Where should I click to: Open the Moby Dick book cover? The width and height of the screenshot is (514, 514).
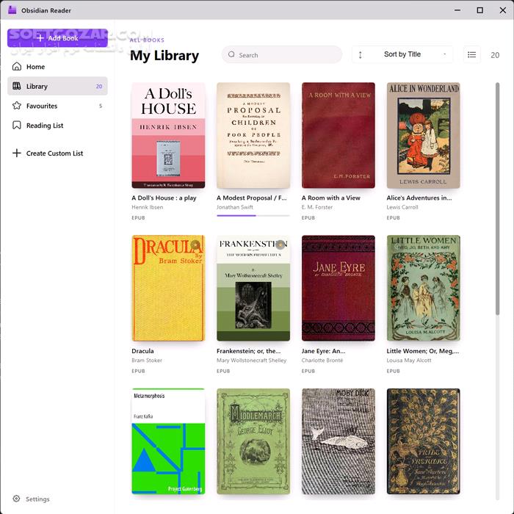(x=339, y=441)
